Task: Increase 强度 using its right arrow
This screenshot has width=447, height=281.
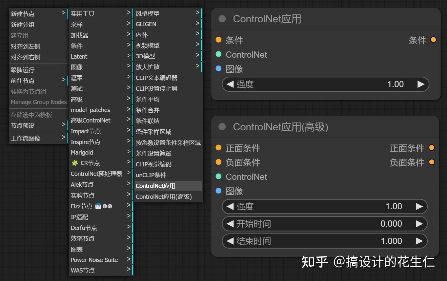Action: 421,84
